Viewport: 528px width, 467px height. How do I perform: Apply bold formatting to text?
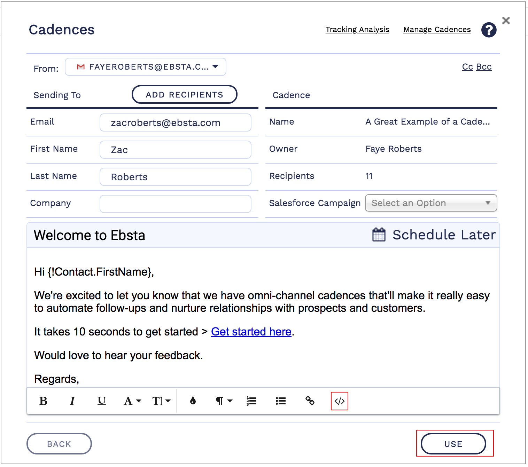point(43,401)
